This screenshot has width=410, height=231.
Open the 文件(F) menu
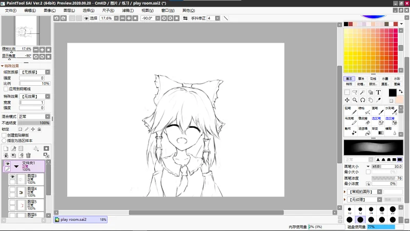(10, 10)
